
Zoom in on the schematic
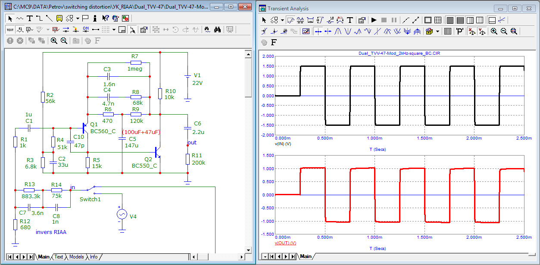click(54, 41)
